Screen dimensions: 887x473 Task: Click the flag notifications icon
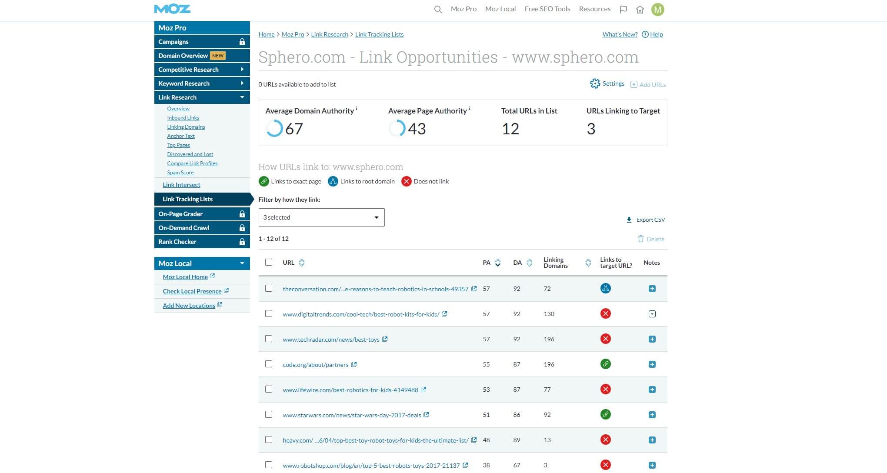(623, 9)
